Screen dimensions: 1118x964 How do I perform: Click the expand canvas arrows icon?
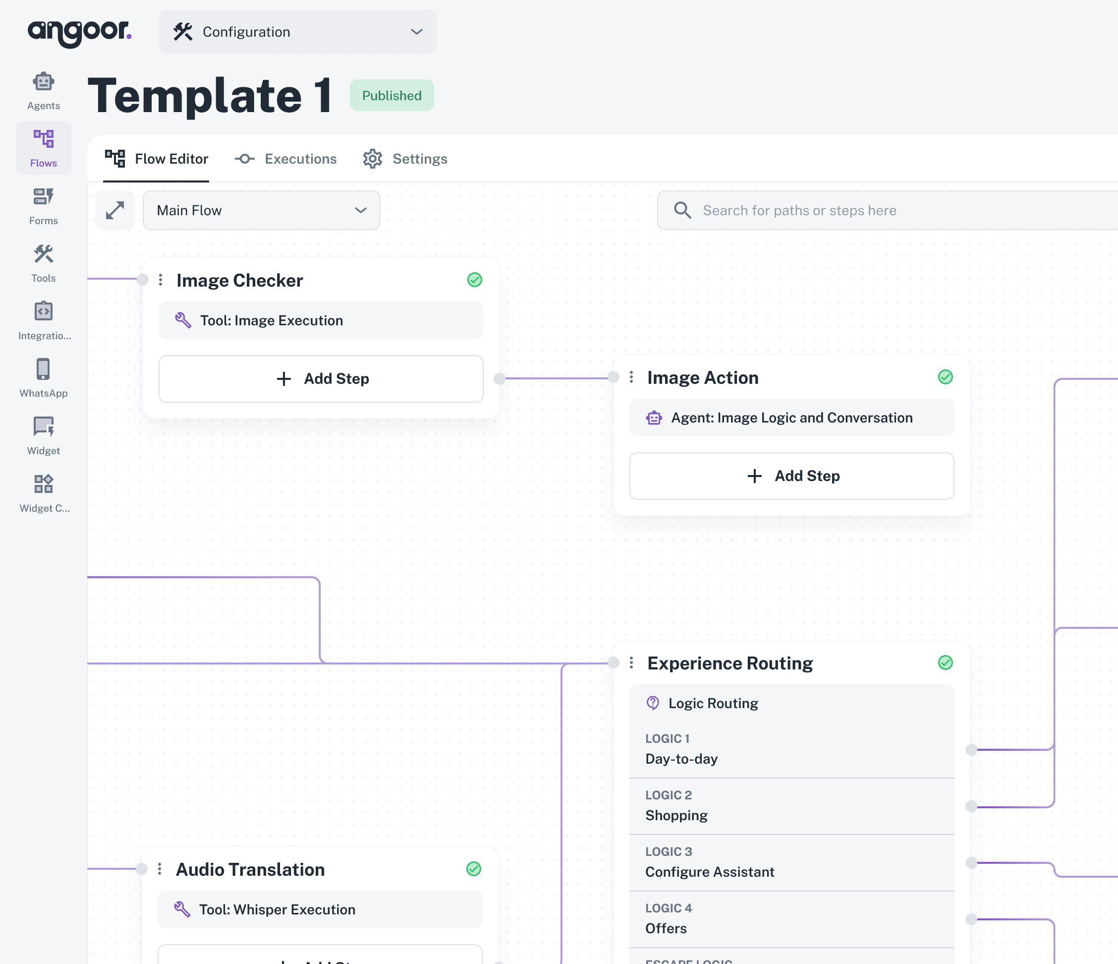[x=114, y=210]
